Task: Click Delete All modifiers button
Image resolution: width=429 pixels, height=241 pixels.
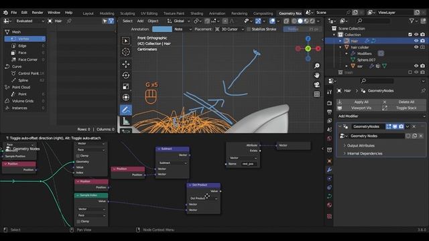Action: coord(404,102)
